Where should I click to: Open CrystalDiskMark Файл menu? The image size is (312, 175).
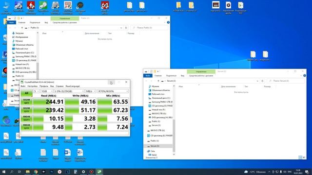tap(23, 87)
